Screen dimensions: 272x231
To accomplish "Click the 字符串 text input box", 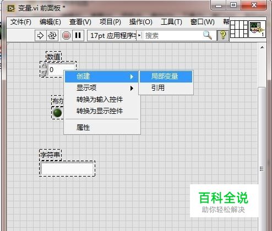I will [x=67, y=168].
